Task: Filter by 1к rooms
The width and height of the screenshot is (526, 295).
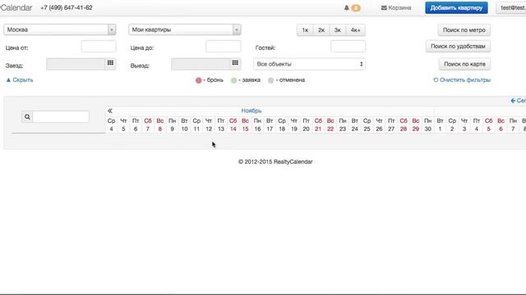Action: [305, 30]
